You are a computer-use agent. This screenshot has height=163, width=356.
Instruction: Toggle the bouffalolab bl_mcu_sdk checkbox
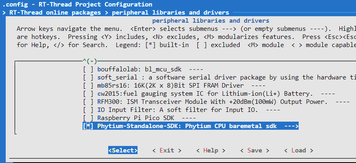pyautogui.click(x=88, y=69)
